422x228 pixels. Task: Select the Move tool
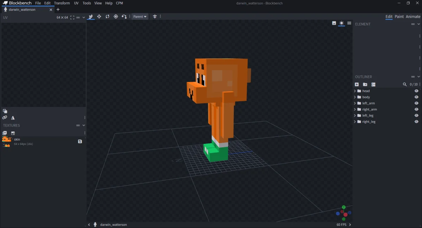tap(91, 16)
